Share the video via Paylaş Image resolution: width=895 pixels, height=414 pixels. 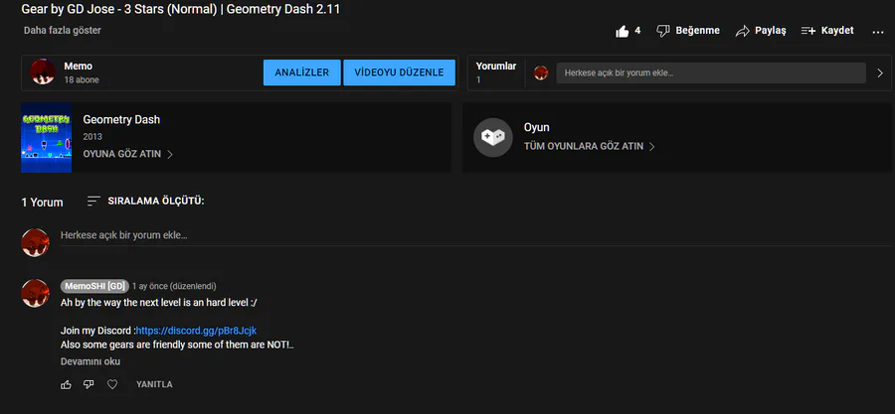click(x=761, y=31)
